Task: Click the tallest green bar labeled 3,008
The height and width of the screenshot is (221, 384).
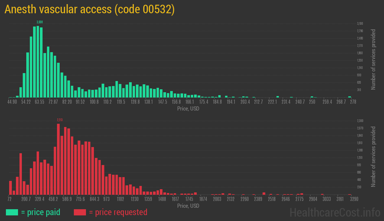Action: pos(38,62)
